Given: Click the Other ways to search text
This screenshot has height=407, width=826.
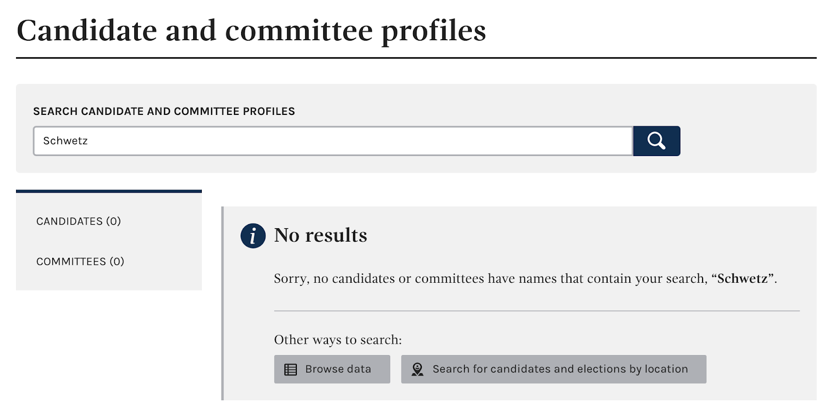Looking at the screenshot, I should (x=338, y=340).
